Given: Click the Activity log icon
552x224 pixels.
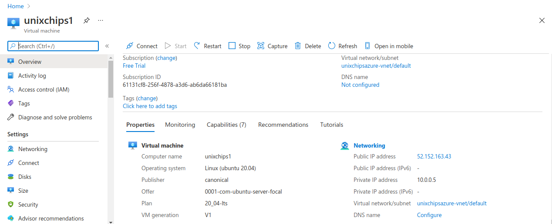Looking at the screenshot, I should (x=11, y=76).
